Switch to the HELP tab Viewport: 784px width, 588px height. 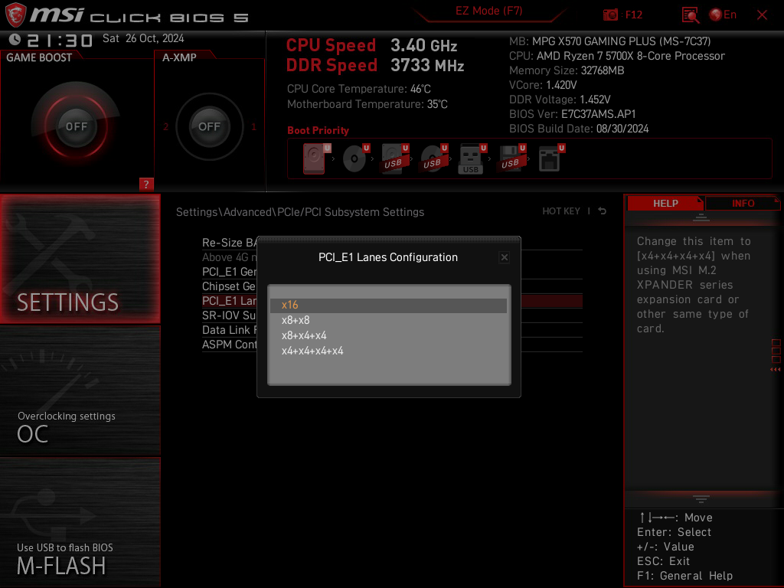pos(665,204)
